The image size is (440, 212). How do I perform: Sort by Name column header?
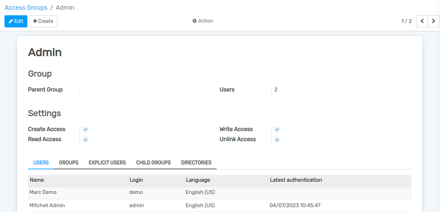[x=37, y=180]
